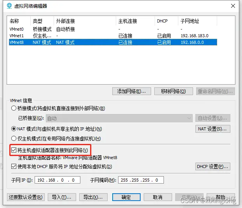Click 主机连接 column header
Image resolution: width=242 pixels, height=208 pixels.
[135, 21]
